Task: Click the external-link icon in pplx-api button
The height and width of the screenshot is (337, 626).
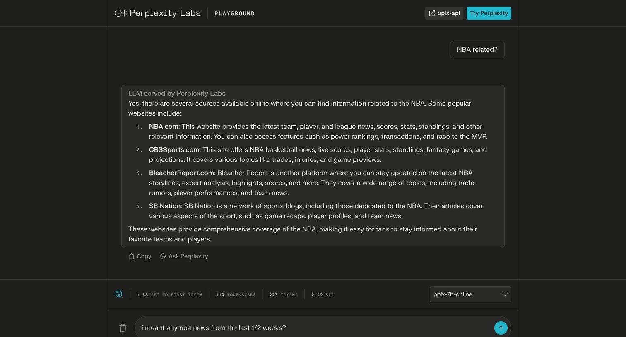Action: 432,13
